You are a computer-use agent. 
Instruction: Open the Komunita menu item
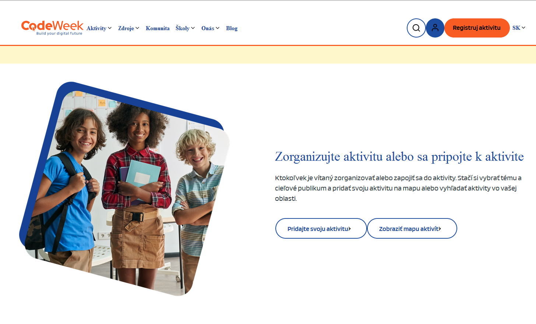click(x=158, y=28)
